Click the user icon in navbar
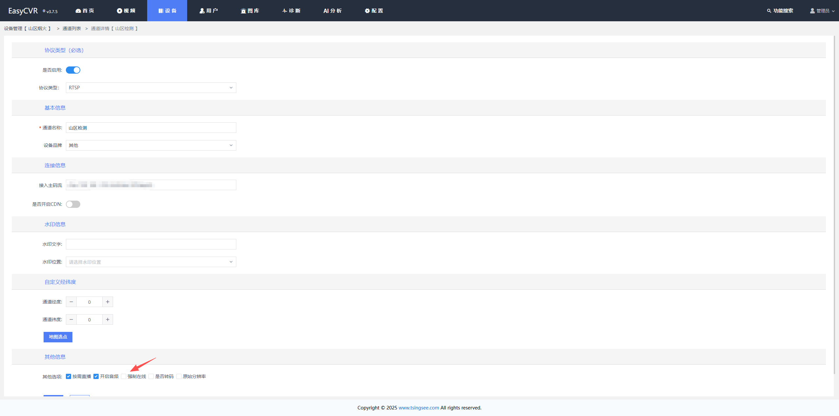 202,11
